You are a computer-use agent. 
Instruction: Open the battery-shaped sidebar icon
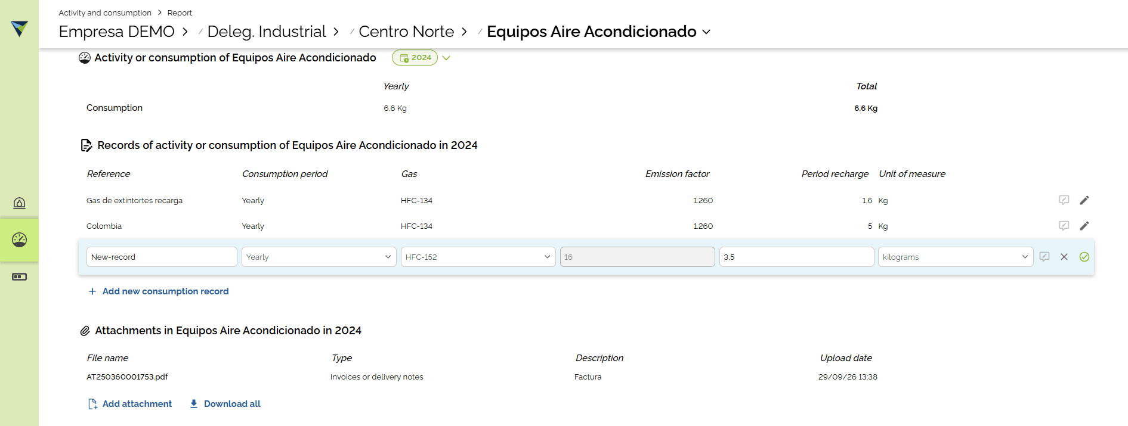[x=19, y=276]
